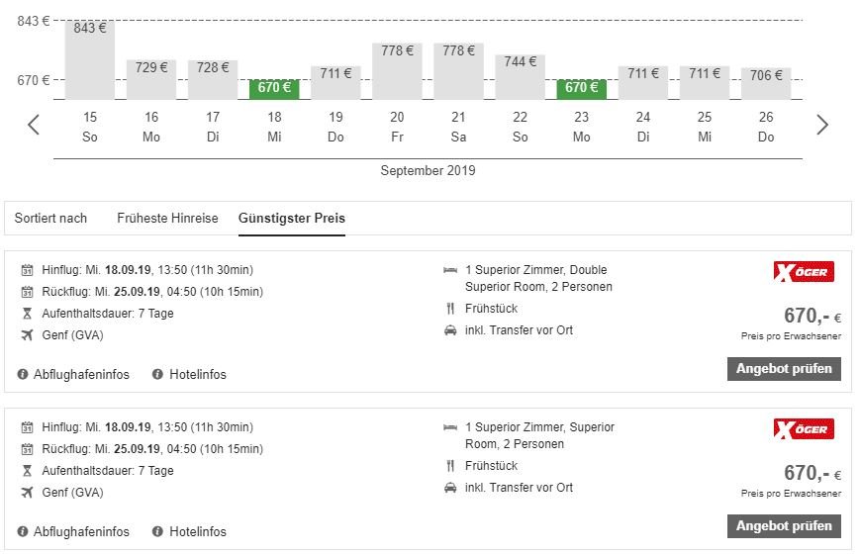Click the Öger logo in second offer
This screenshot has width=860, height=555.
pos(804,429)
